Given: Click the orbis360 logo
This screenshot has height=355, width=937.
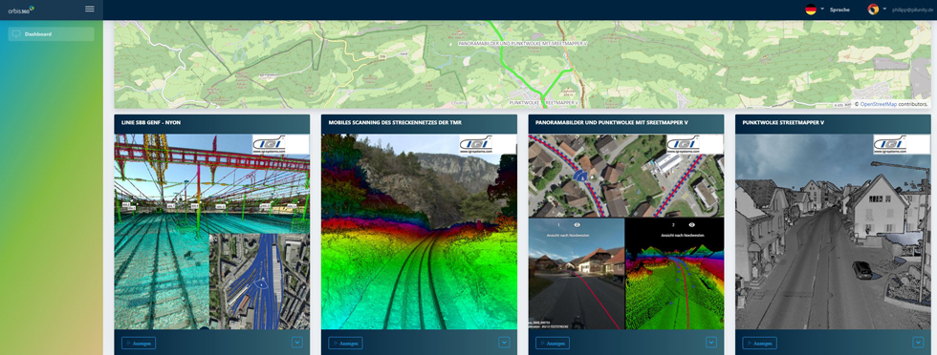Looking at the screenshot, I should pos(21,9).
